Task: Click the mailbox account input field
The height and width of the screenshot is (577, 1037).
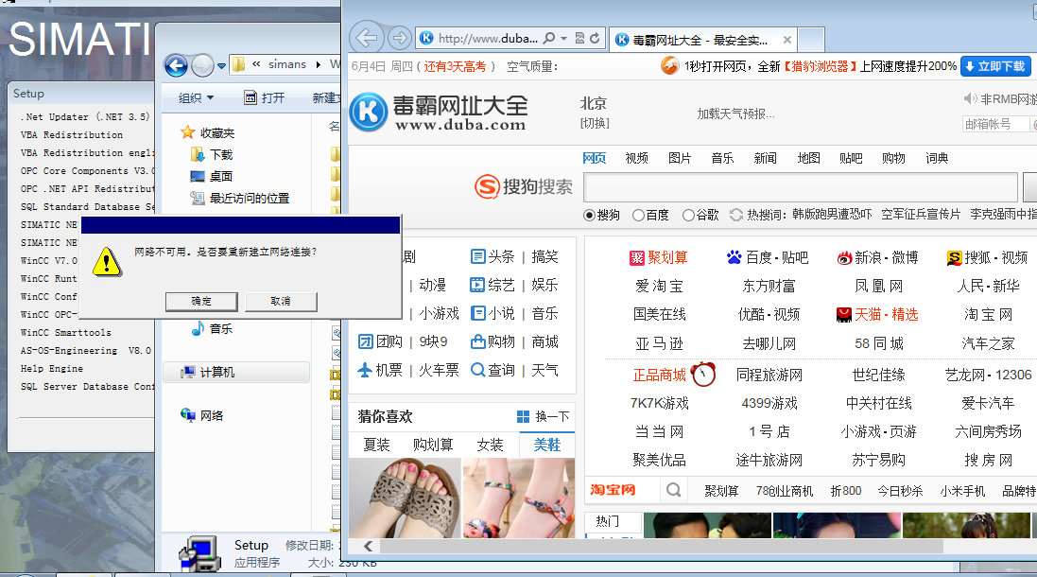Action: (x=995, y=124)
